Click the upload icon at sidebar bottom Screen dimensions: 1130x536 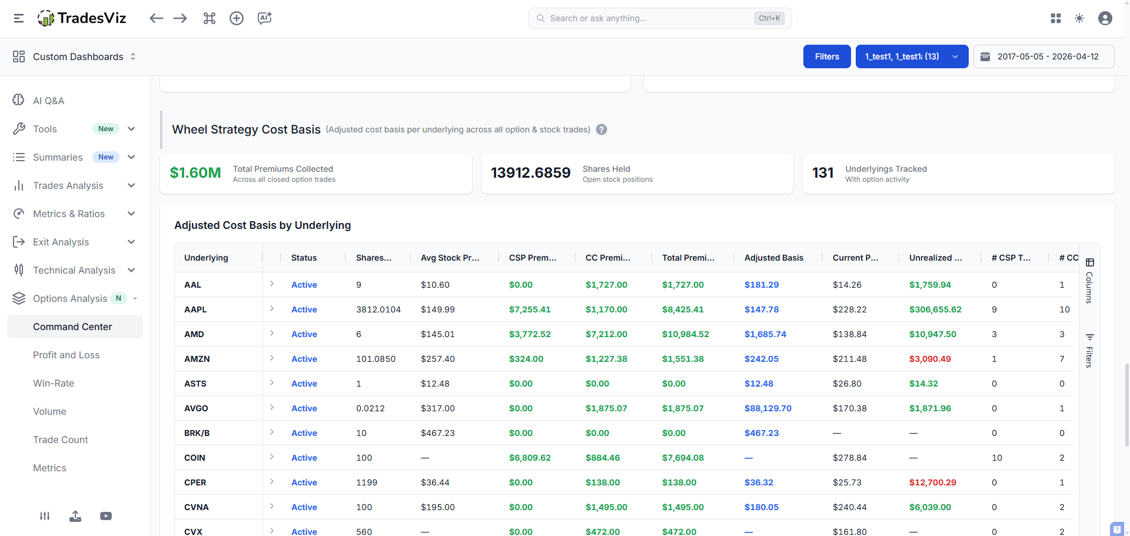pos(75,516)
